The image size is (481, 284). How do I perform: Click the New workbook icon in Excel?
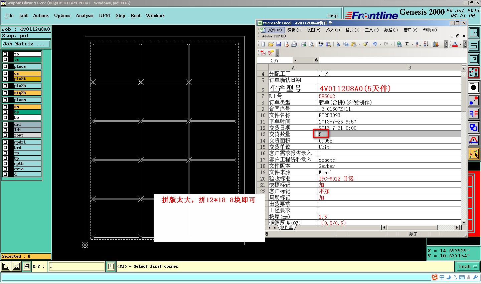263,44
